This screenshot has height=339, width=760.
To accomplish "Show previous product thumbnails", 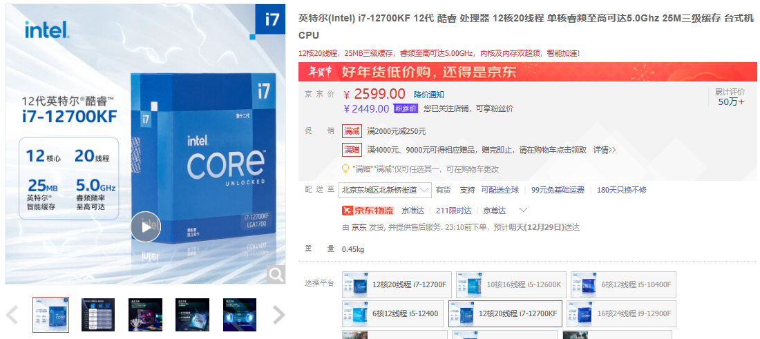I will (x=12, y=316).
